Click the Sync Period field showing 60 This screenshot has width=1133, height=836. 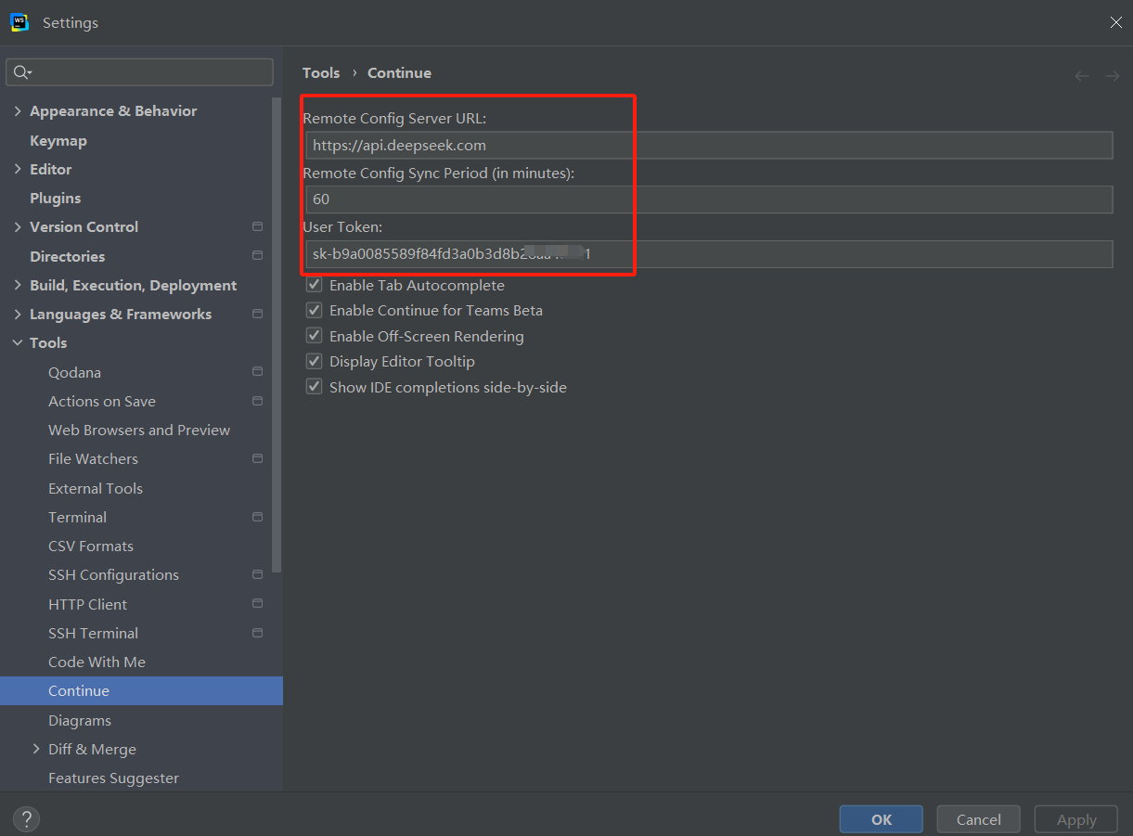(x=709, y=199)
